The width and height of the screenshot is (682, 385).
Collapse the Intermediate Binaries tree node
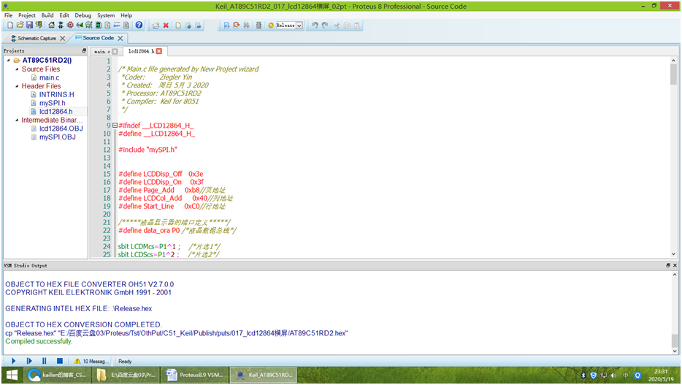coord(17,120)
